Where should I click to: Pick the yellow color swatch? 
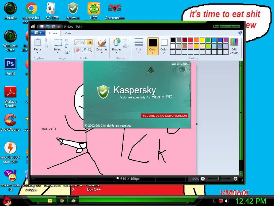[x=202, y=40]
